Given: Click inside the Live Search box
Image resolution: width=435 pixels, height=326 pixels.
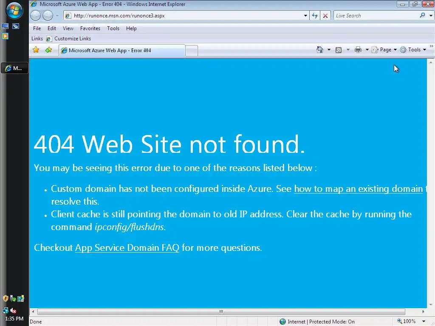Looking at the screenshot, I should tap(376, 16).
